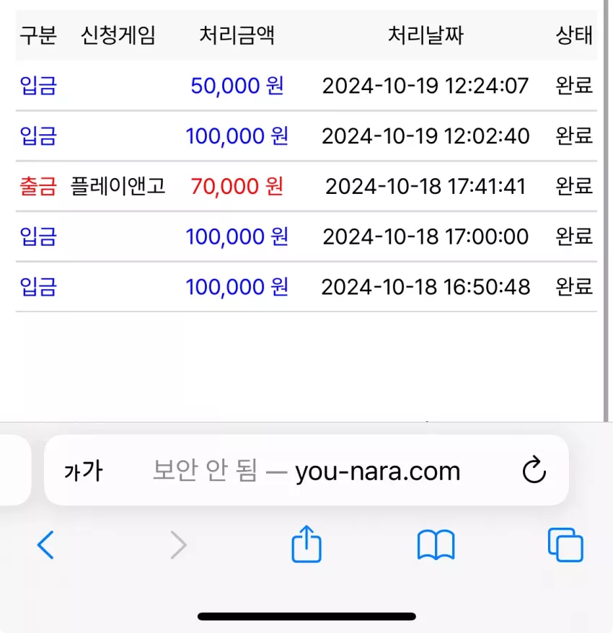
Task: Tap the 플레이앤고 game name
Action: point(118,187)
